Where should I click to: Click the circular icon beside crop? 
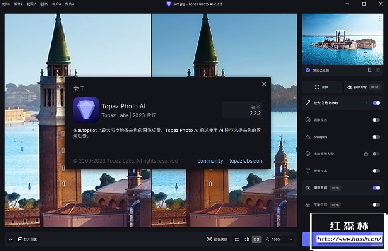[378, 70]
